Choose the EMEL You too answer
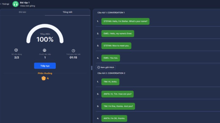Screen dimensions: 220x123 (x=111, y=58)
